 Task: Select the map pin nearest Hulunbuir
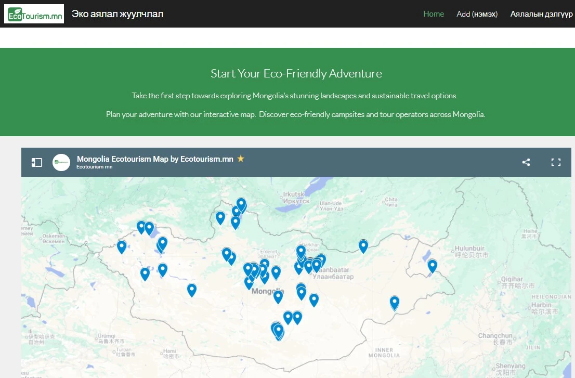[x=433, y=266]
